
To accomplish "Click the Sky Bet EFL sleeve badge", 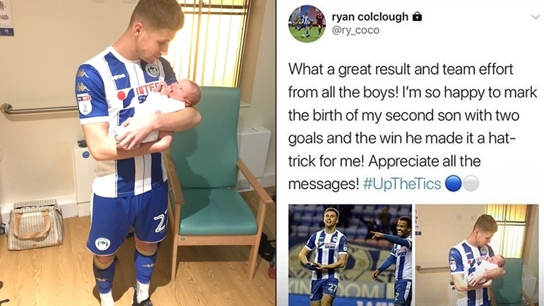I will pos(84,104).
